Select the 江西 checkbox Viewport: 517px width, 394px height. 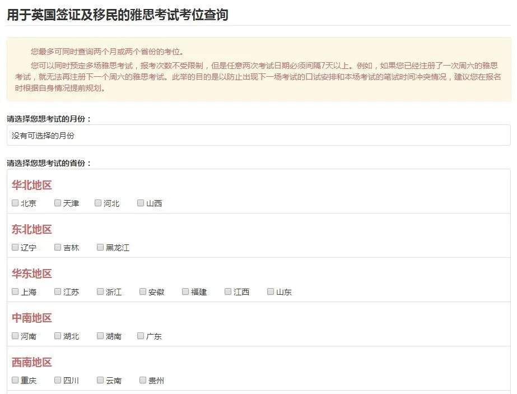point(228,291)
